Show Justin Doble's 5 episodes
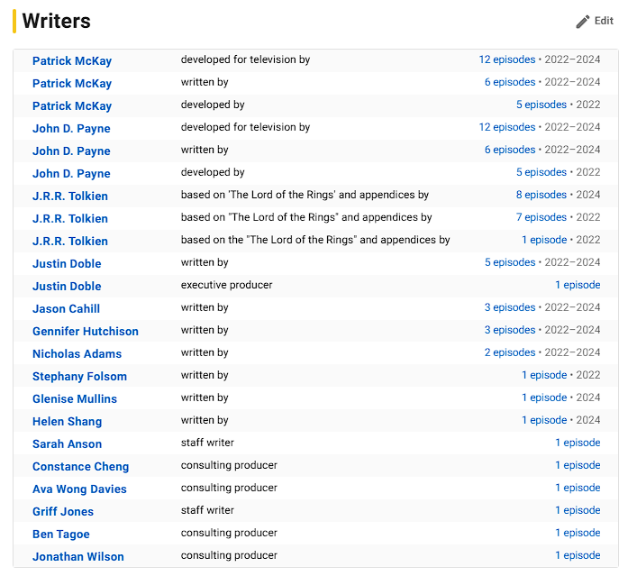628x585 pixels. (x=510, y=262)
